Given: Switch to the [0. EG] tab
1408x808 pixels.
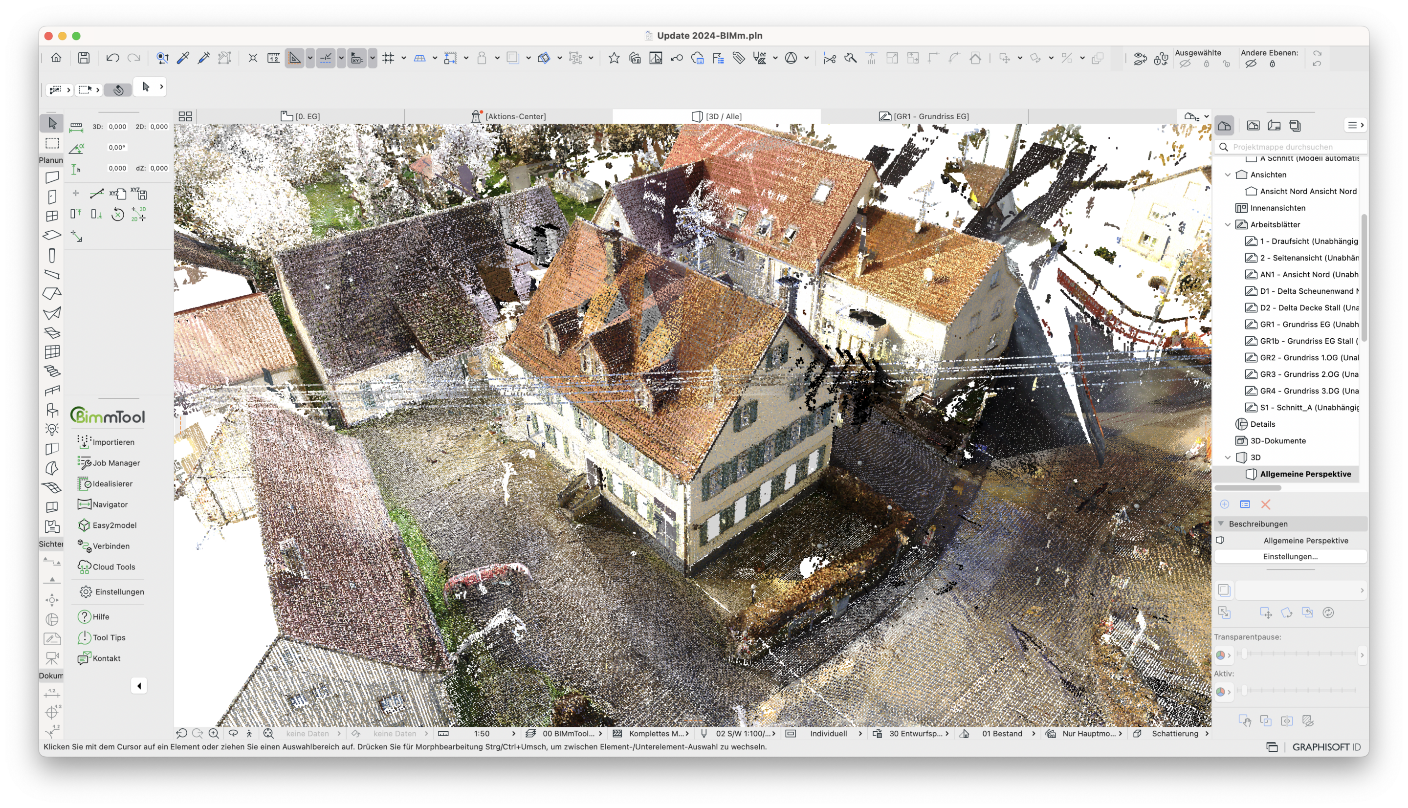Looking at the screenshot, I should (300, 116).
